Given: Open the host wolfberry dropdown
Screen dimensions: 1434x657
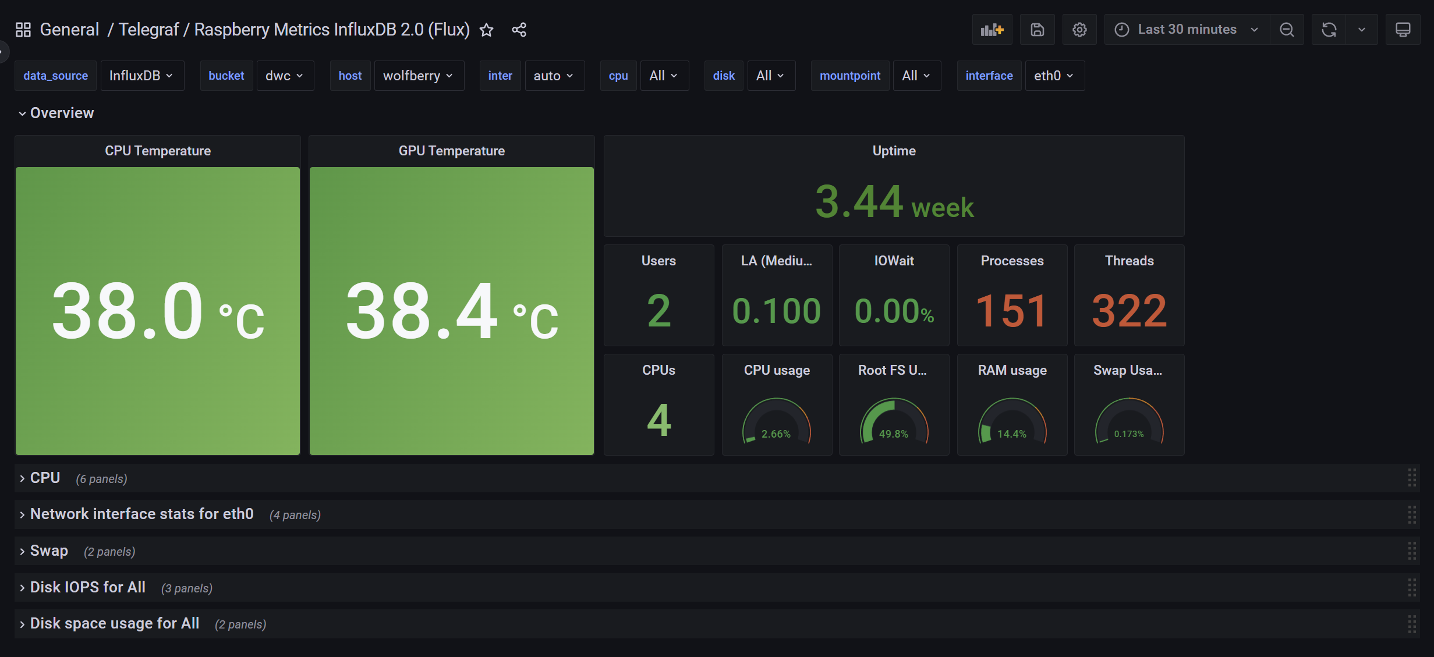Looking at the screenshot, I should point(418,76).
